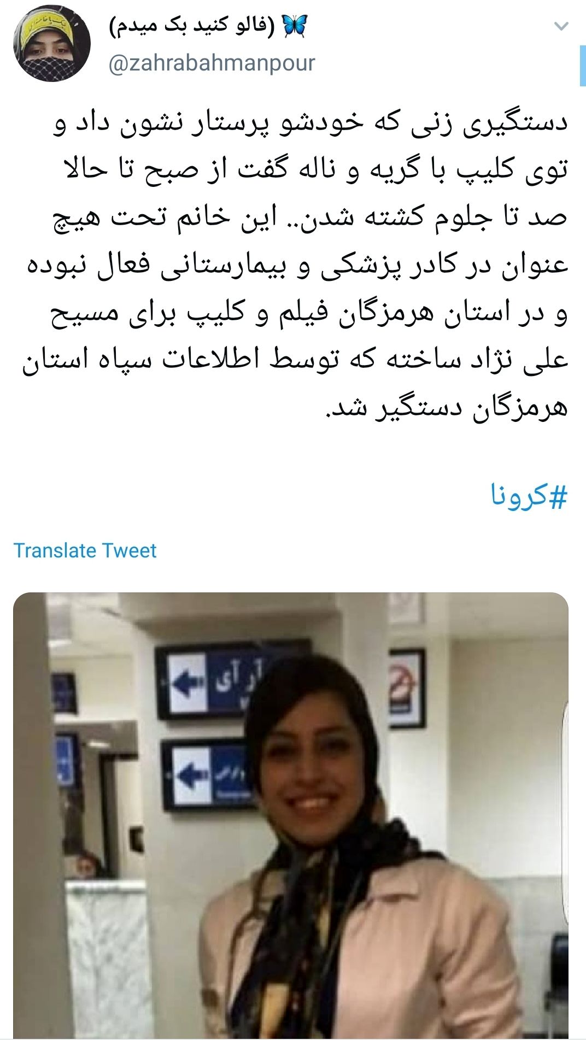Click the blue scroll indicator at right edge
This screenshot has width=586, height=1040.
click(582, 66)
